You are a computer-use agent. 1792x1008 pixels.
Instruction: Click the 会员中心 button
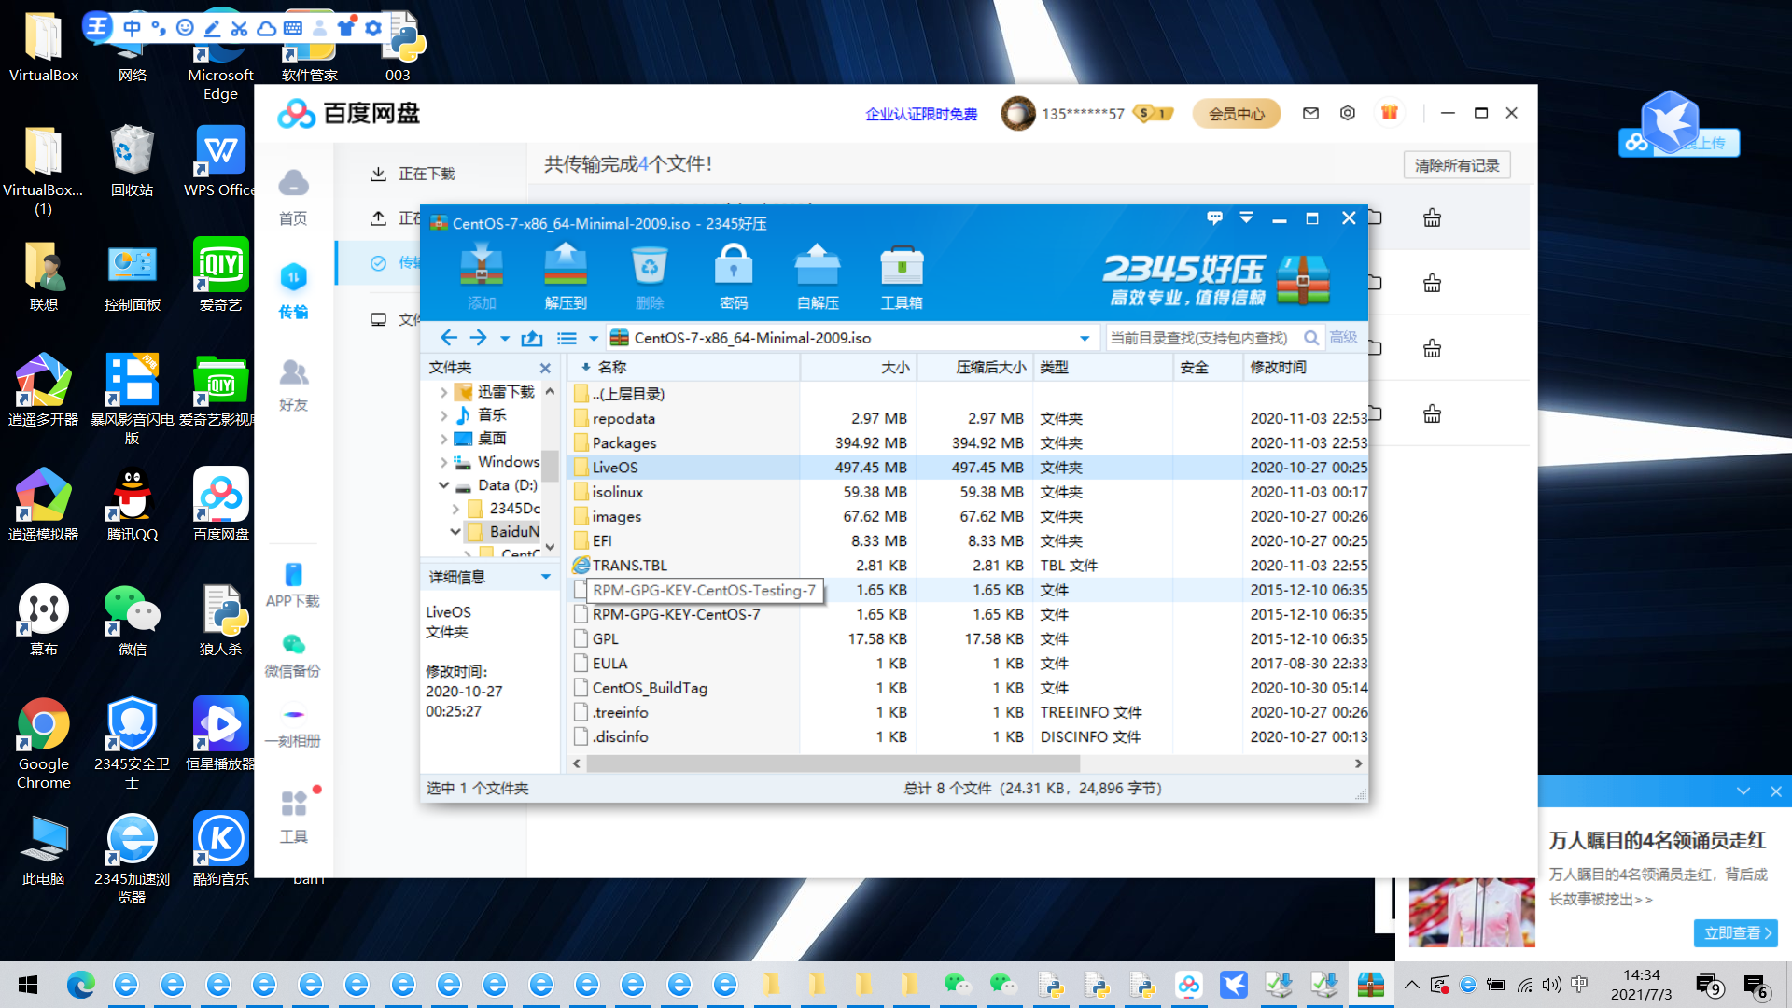pyautogui.click(x=1237, y=114)
